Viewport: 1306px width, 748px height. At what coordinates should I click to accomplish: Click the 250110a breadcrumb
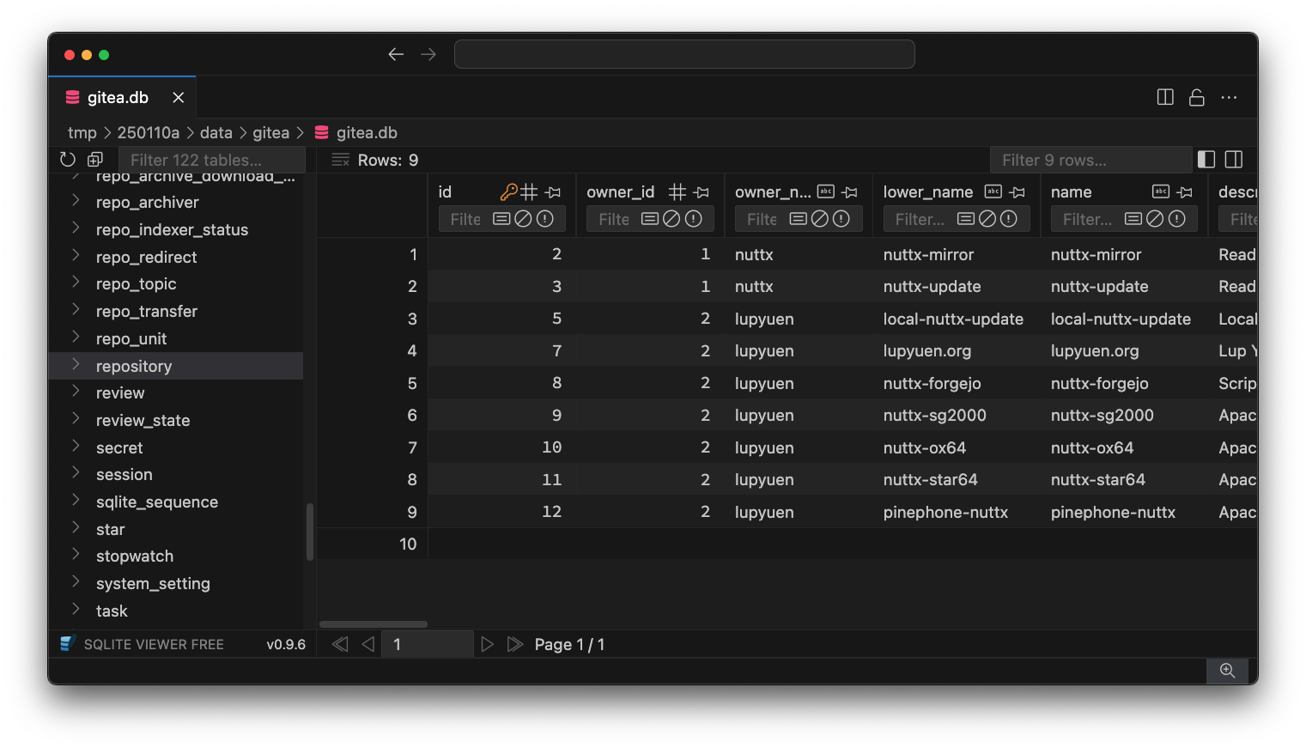(149, 132)
